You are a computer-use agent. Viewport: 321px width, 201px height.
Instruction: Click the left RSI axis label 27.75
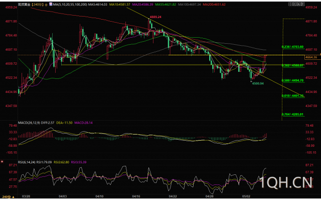pyautogui.click(x=13, y=186)
